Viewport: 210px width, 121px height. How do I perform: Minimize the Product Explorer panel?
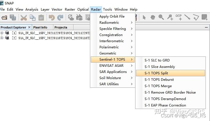pos(207,27)
